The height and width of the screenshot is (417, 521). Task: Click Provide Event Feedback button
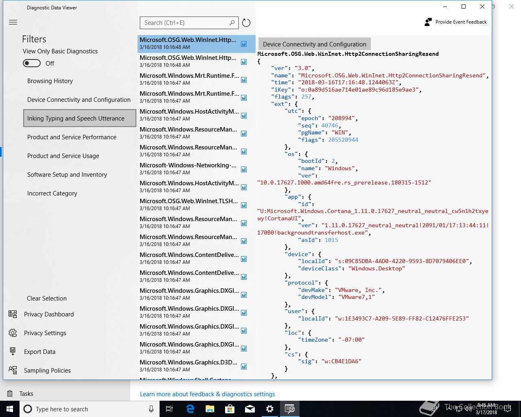[x=455, y=22]
